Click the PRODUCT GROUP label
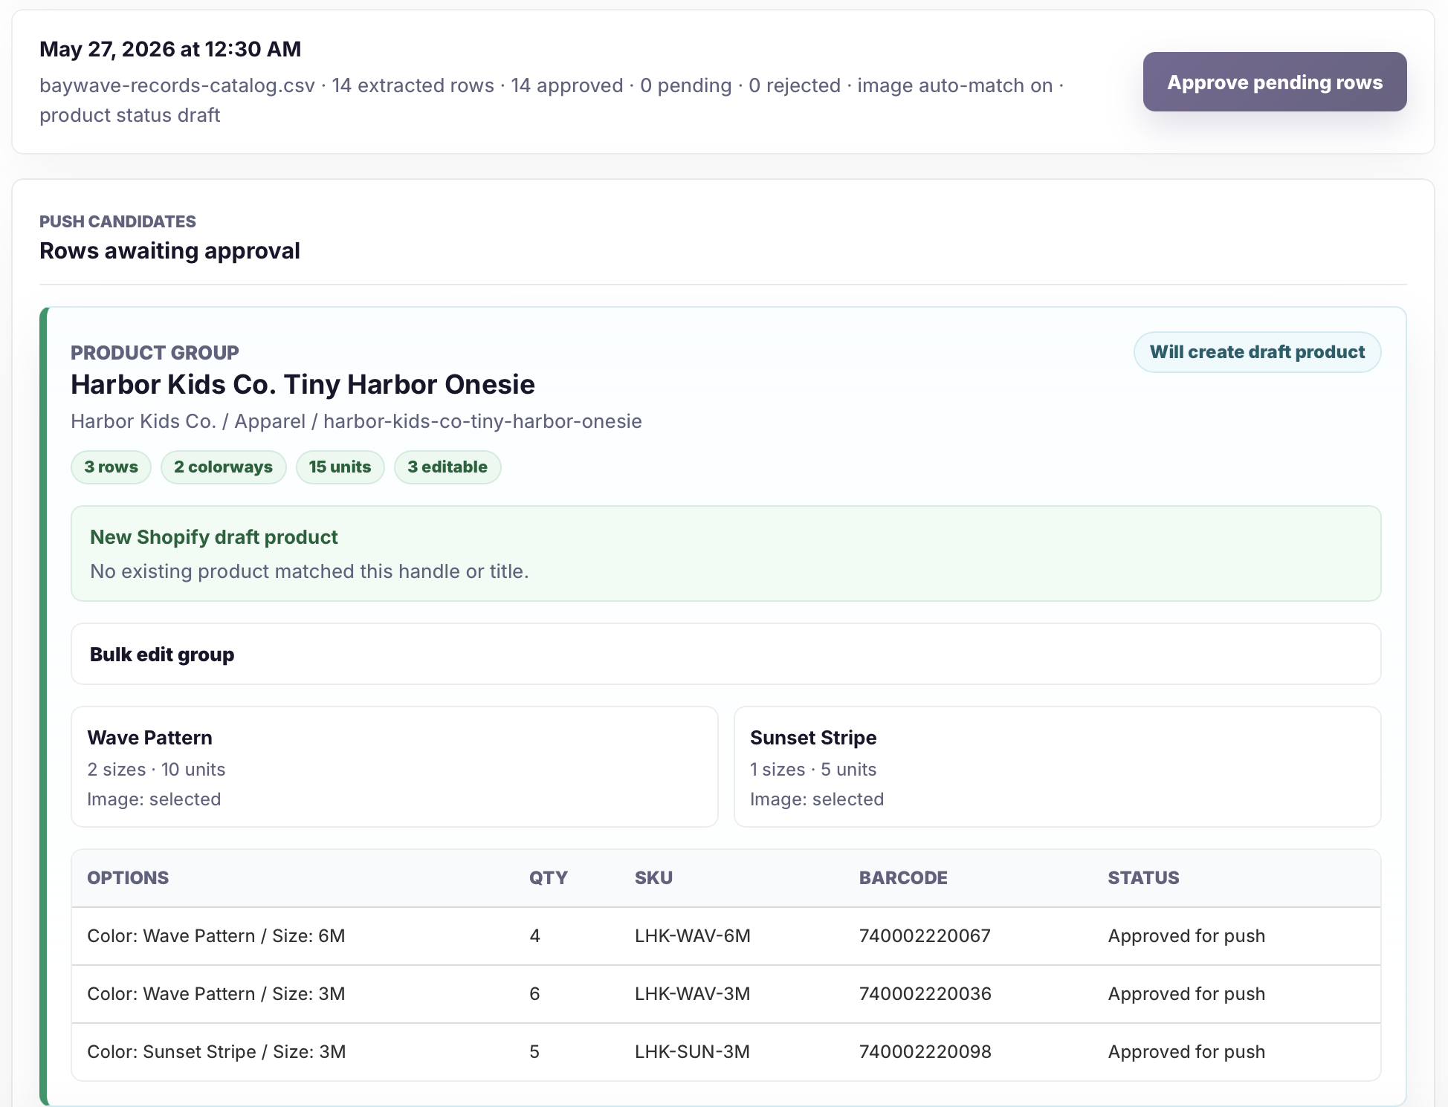 pyautogui.click(x=155, y=353)
